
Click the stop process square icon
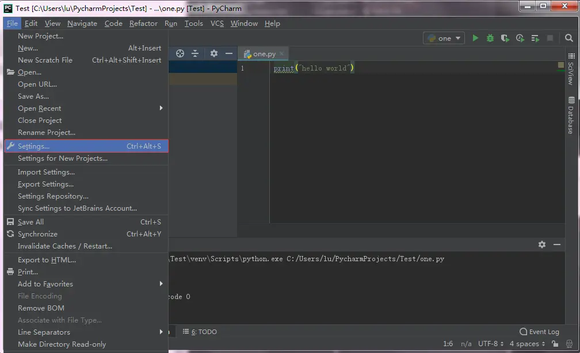pos(550,38)
